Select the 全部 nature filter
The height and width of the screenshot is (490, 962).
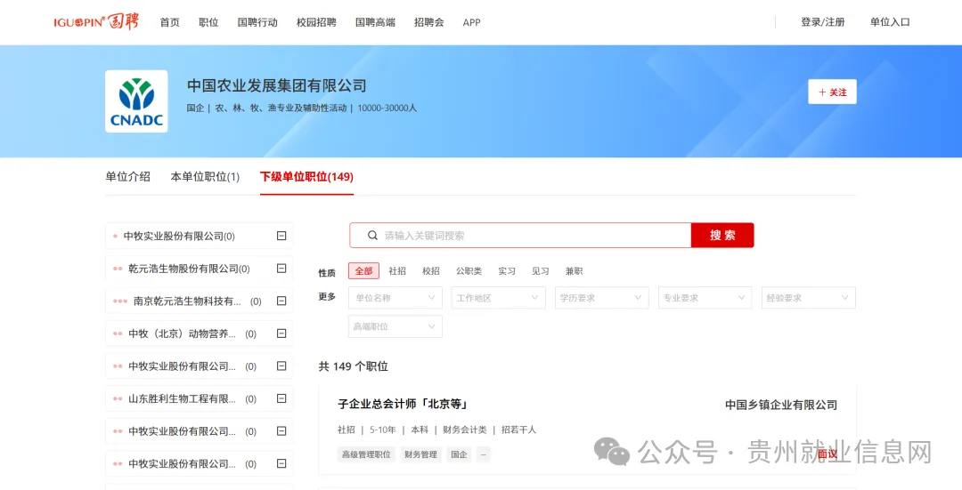(x=363, y=270)
